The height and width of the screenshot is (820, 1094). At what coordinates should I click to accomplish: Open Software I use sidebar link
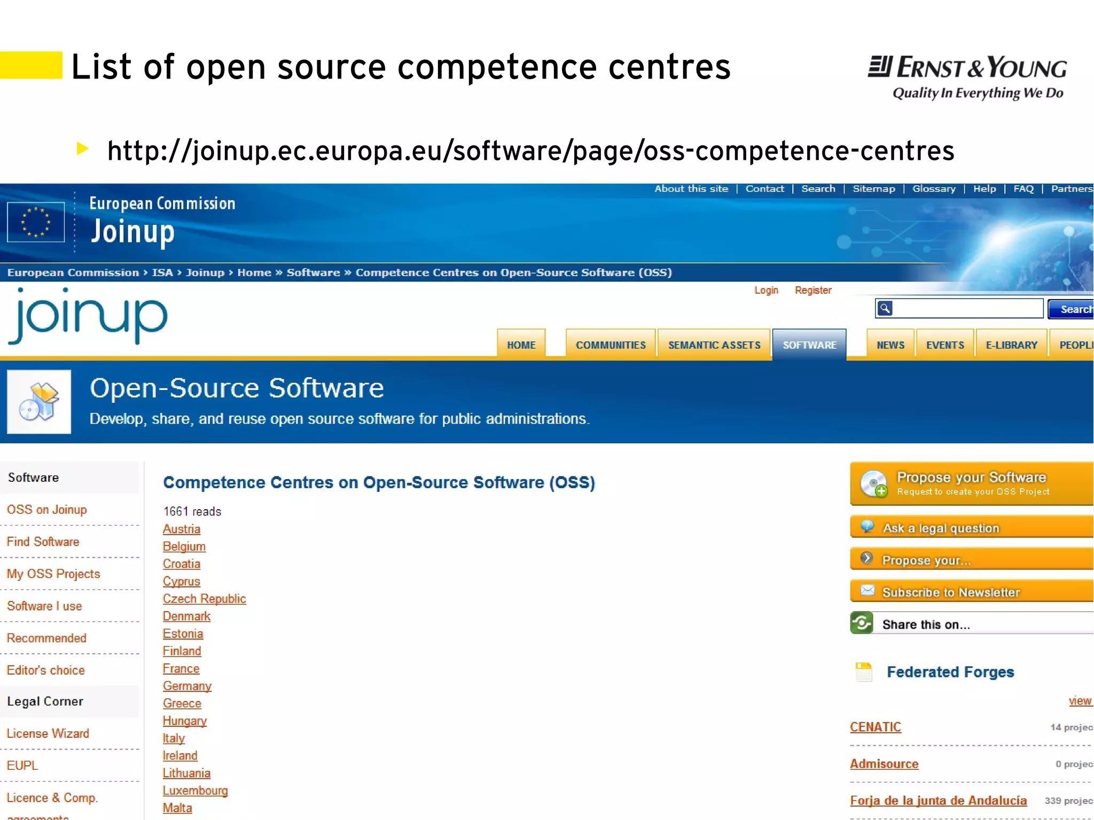(x=44, y=606)
